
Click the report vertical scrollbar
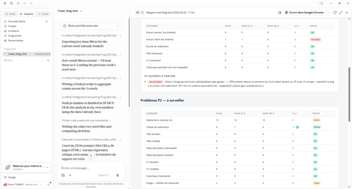point(349,94)
